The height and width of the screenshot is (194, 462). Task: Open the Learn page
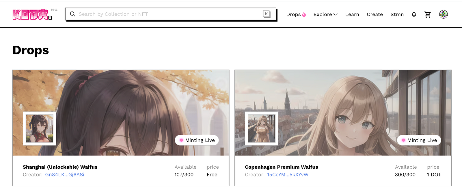pyautogui.click(x=352, y=14)
